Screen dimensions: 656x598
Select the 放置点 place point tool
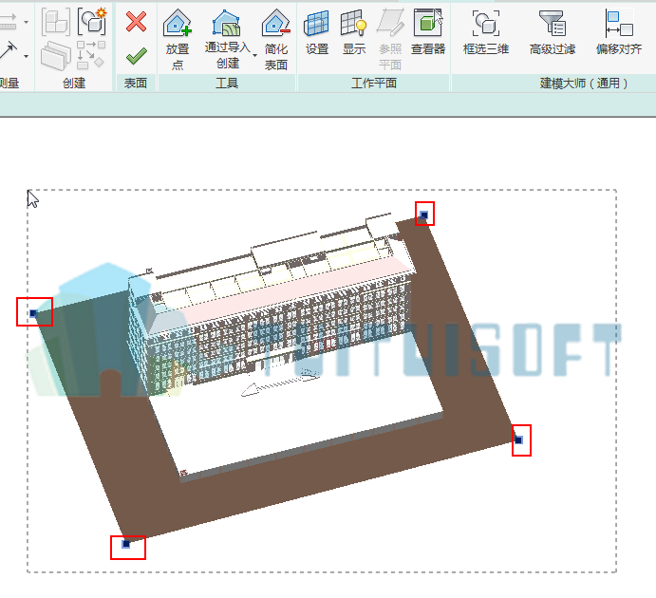[178, 39]
